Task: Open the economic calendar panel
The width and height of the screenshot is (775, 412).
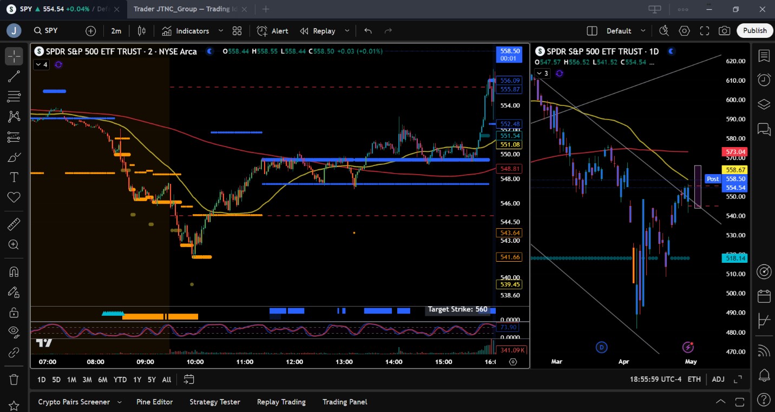Action: coord(764,296)
